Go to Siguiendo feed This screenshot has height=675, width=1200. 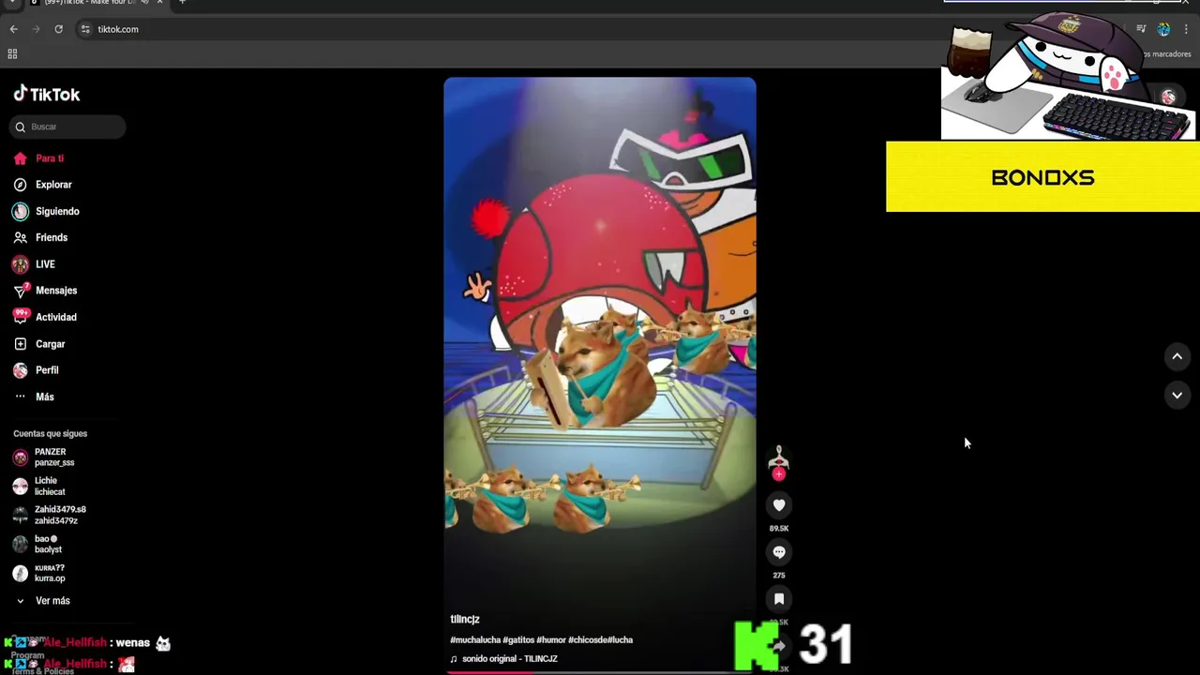tap(57, 211)
